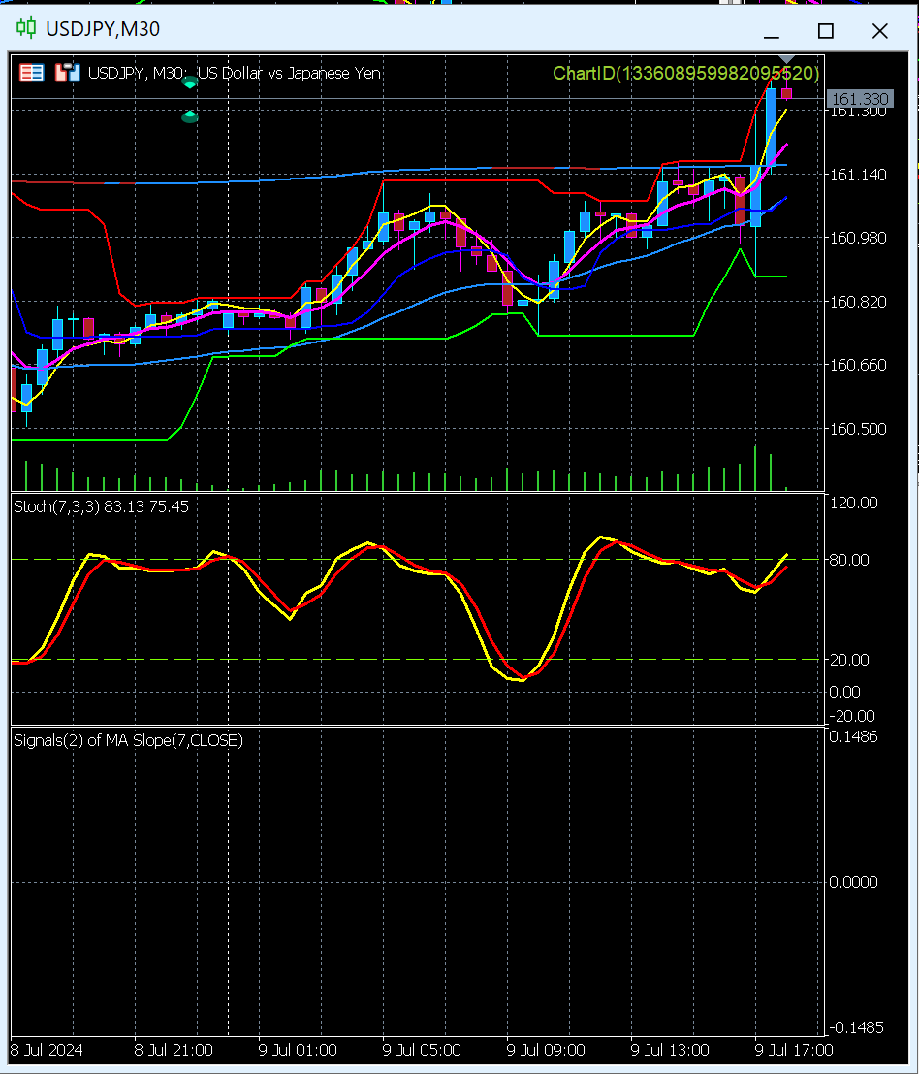Click the 160.820 price scale value
This screenshot has height=1074, width=919.
pos(858,302)
